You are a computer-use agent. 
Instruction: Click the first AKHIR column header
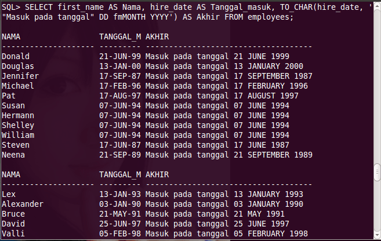pyautogui.click(x=157, y=36)
